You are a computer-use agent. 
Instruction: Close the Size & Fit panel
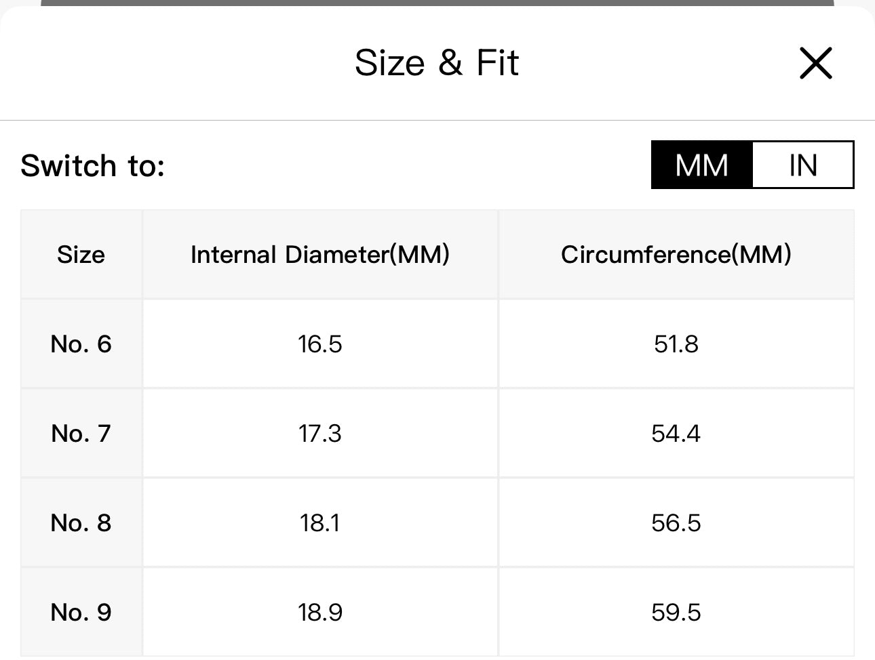815,64
